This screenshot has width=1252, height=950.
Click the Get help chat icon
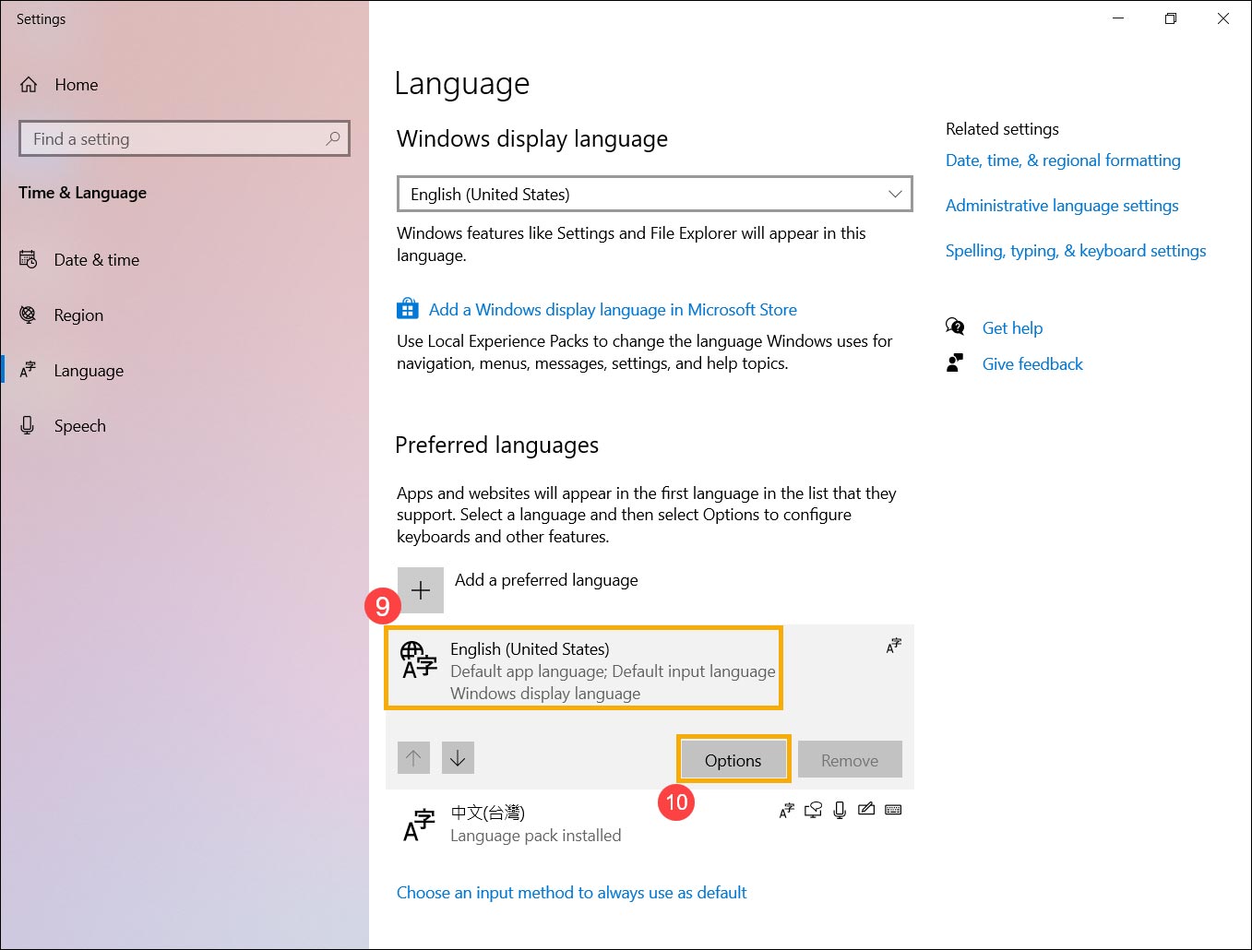(955, 327)
